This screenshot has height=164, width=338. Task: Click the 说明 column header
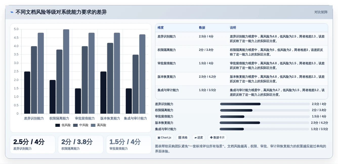(x=233, y=28)
